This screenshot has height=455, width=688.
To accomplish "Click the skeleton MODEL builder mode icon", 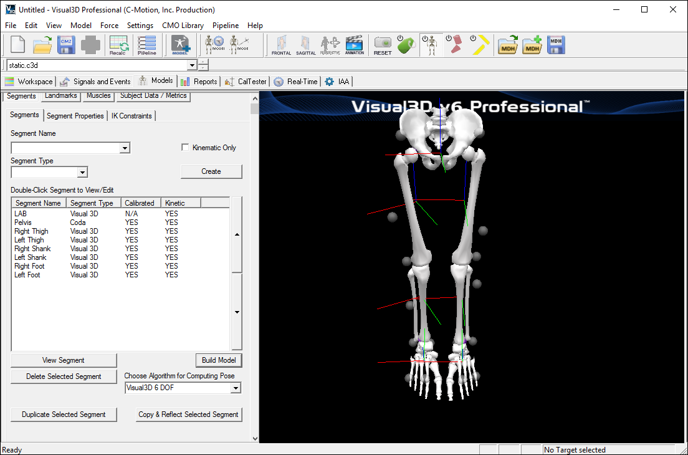I will coord(214,45).
